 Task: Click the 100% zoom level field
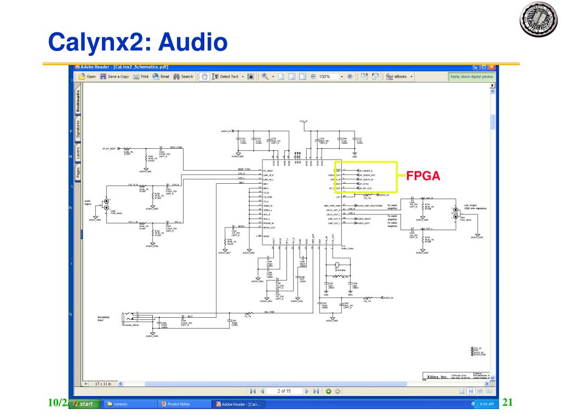click(x=328, y=77)
